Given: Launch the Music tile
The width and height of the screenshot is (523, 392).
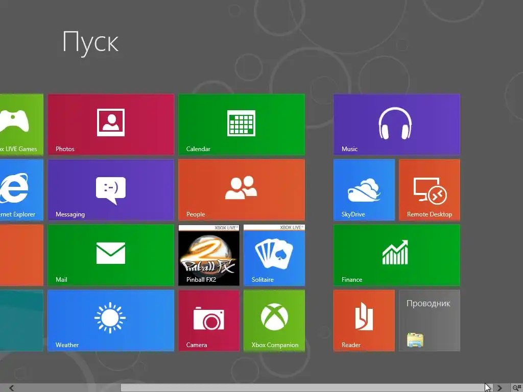Looking at the screenshot, I should [x=396, y=125].
